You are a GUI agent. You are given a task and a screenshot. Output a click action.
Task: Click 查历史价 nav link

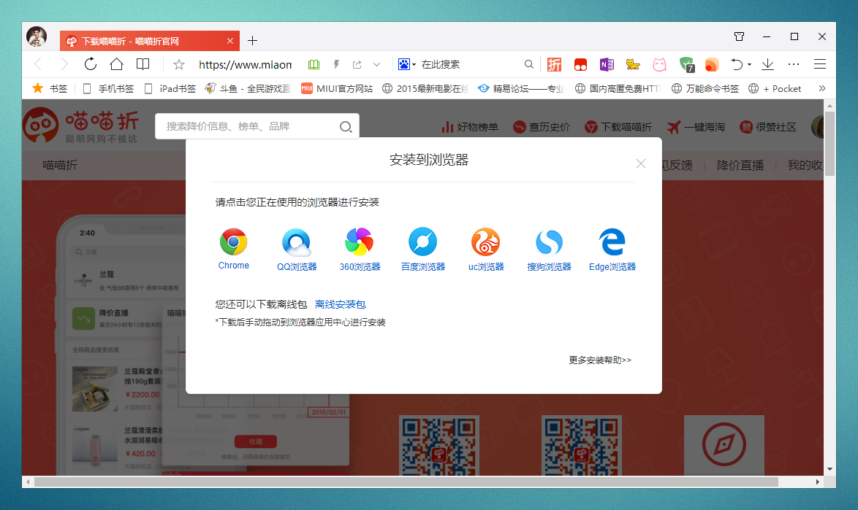541,127
